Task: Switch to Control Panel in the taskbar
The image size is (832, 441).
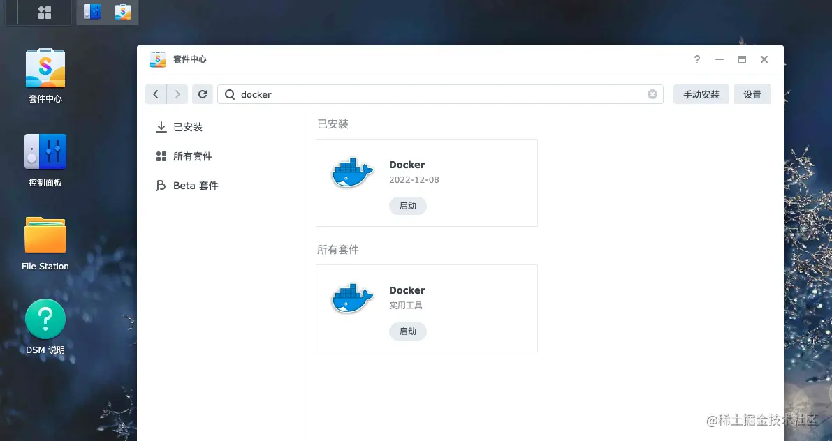Action: click(x=92, y=12)
